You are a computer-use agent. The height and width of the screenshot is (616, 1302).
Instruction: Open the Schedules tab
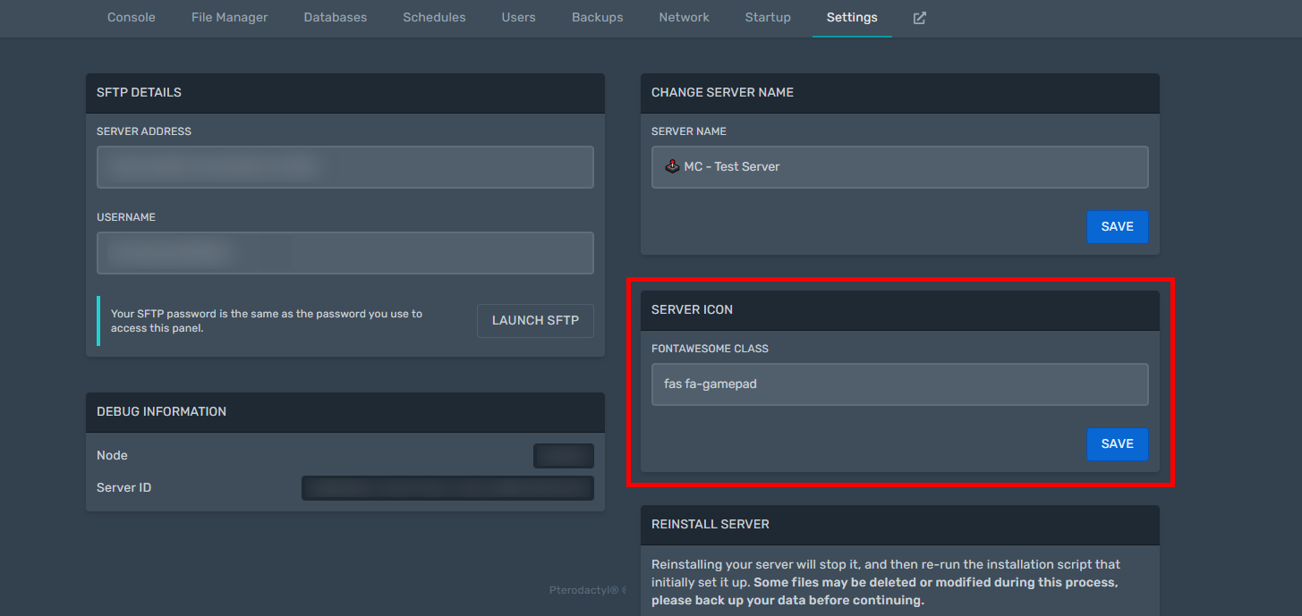click(433, 17)
